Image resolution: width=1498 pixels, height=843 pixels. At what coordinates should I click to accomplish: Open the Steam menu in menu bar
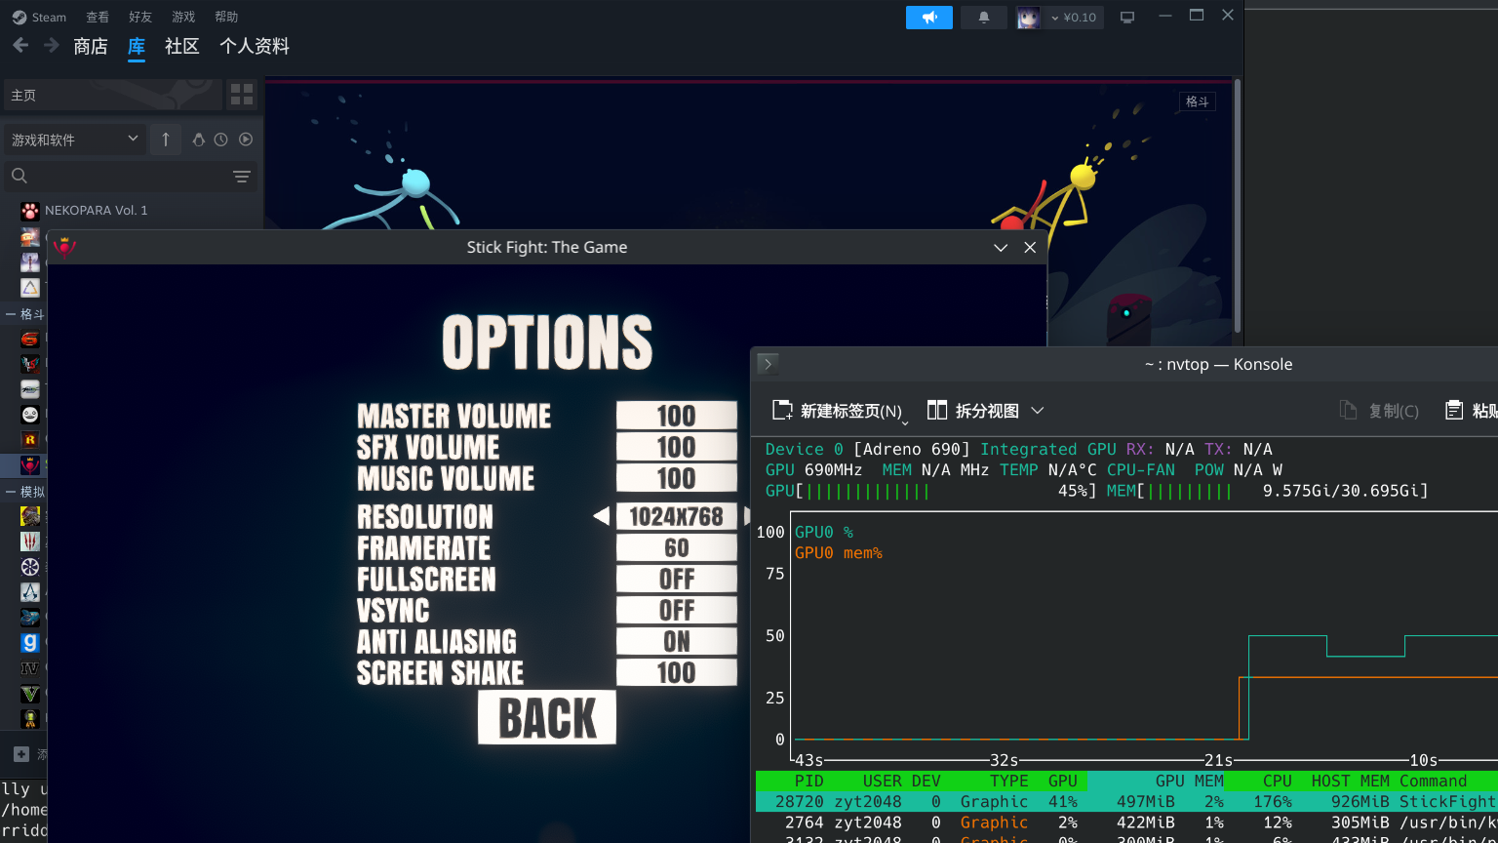[39, 17]
